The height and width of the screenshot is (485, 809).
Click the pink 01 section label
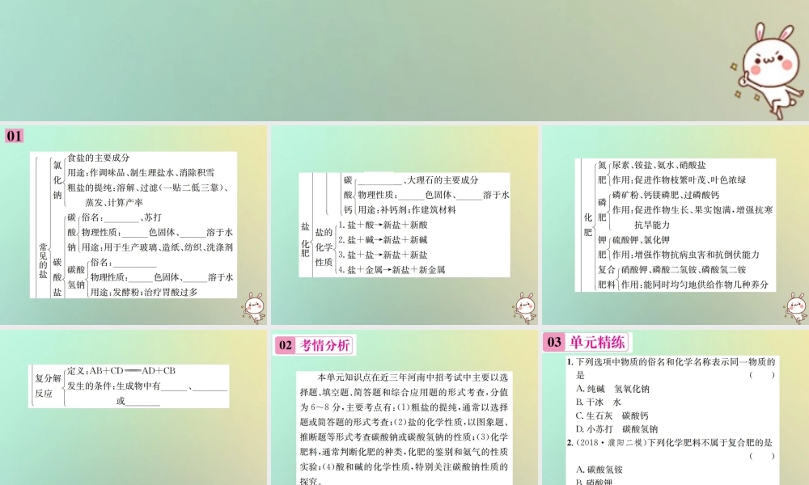(15, 136)
